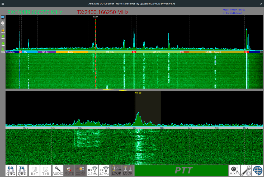Viewport: 264px width, 177px height.
Task: Click the LOCK padlock icon
Action: point(3,30)
